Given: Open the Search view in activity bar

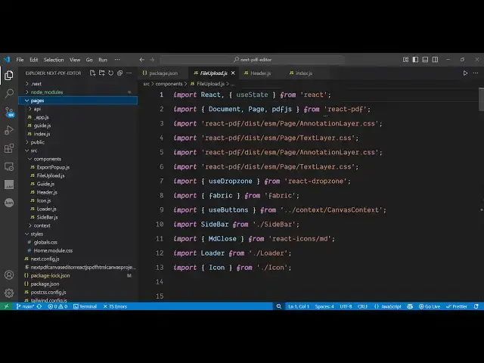Looking at the screenshot, I should click(9, 93).
